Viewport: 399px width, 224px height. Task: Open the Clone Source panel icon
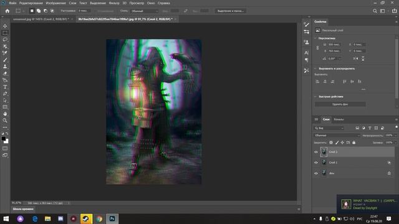coord(306,42)
